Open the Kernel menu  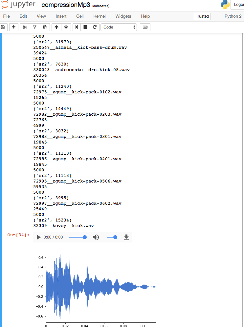pyautogui.click(x=100, y=16)
